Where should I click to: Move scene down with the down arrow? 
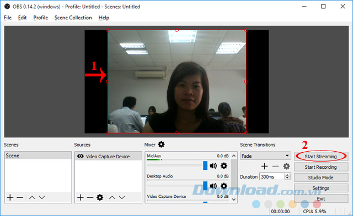[42, 197]
